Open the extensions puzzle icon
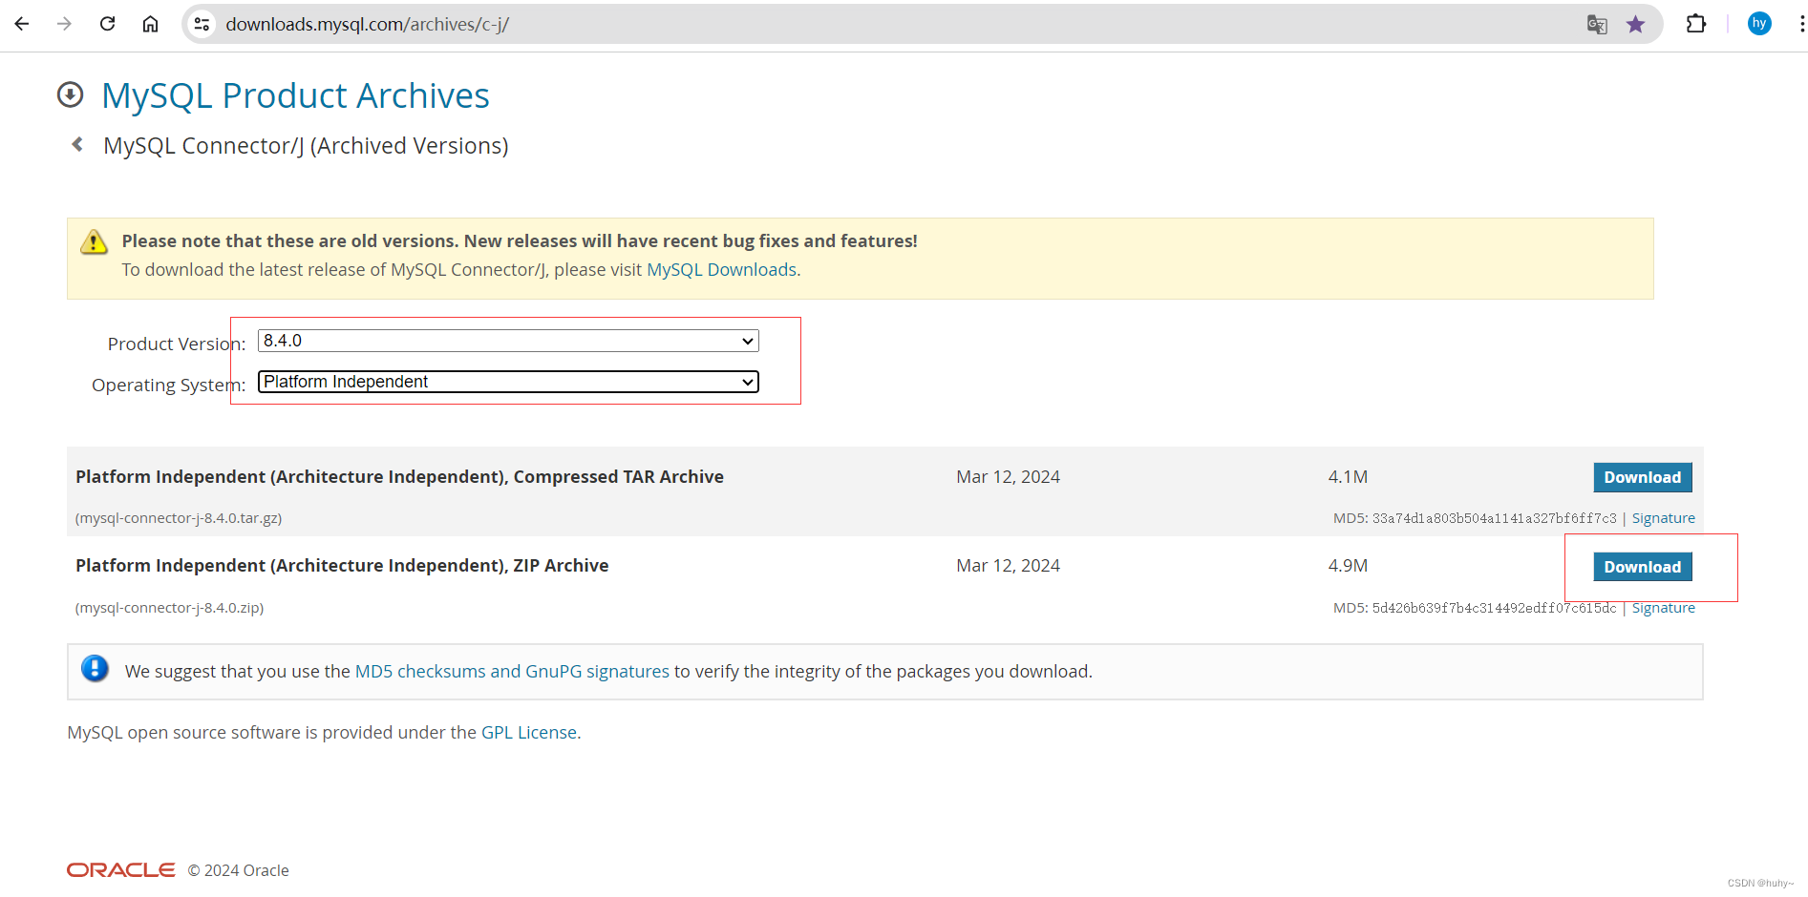Image resolution: width=1808 pixels, height=897 pixels. point(1696,24)
